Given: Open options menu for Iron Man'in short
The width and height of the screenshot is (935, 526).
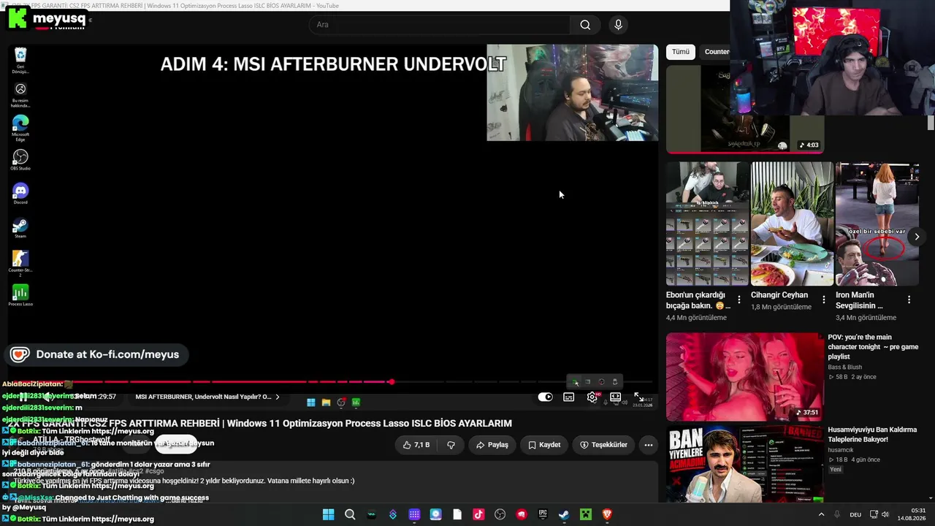Looking at the screenshot, I should click(x=909, y=300).
